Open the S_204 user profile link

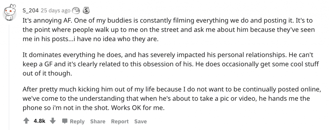[x=31, y=11]
